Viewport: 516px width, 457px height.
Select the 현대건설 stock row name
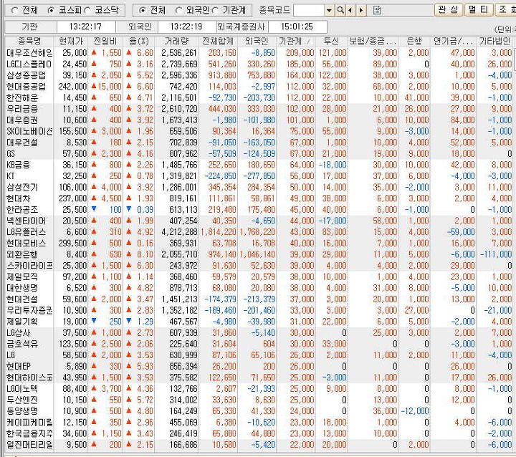coord(22,299)
